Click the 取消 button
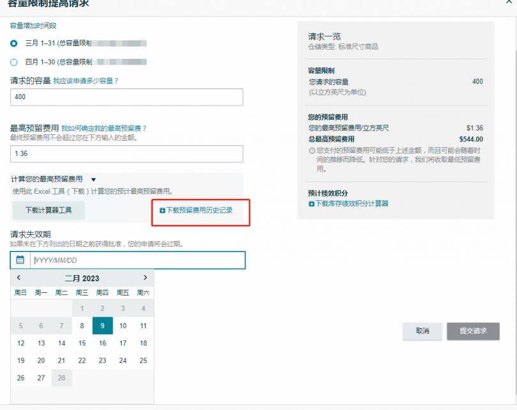 pos(422,331)
